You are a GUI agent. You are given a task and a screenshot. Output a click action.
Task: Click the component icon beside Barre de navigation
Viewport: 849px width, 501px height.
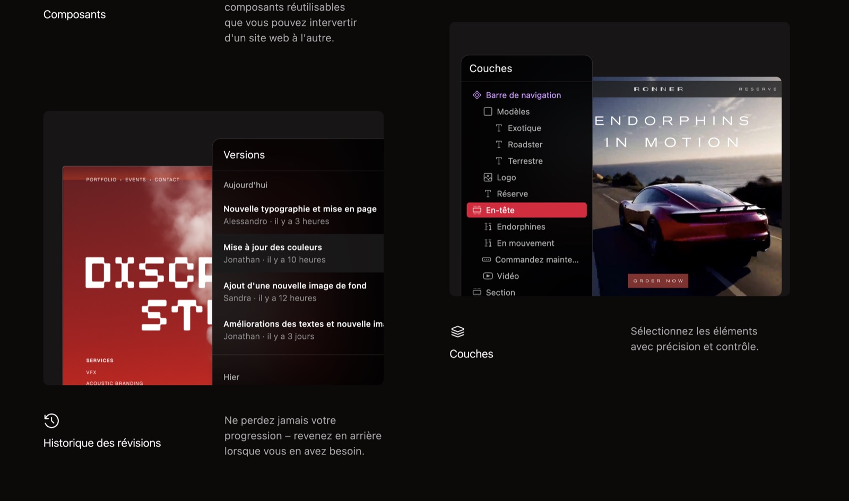click(x=477, y=95)
